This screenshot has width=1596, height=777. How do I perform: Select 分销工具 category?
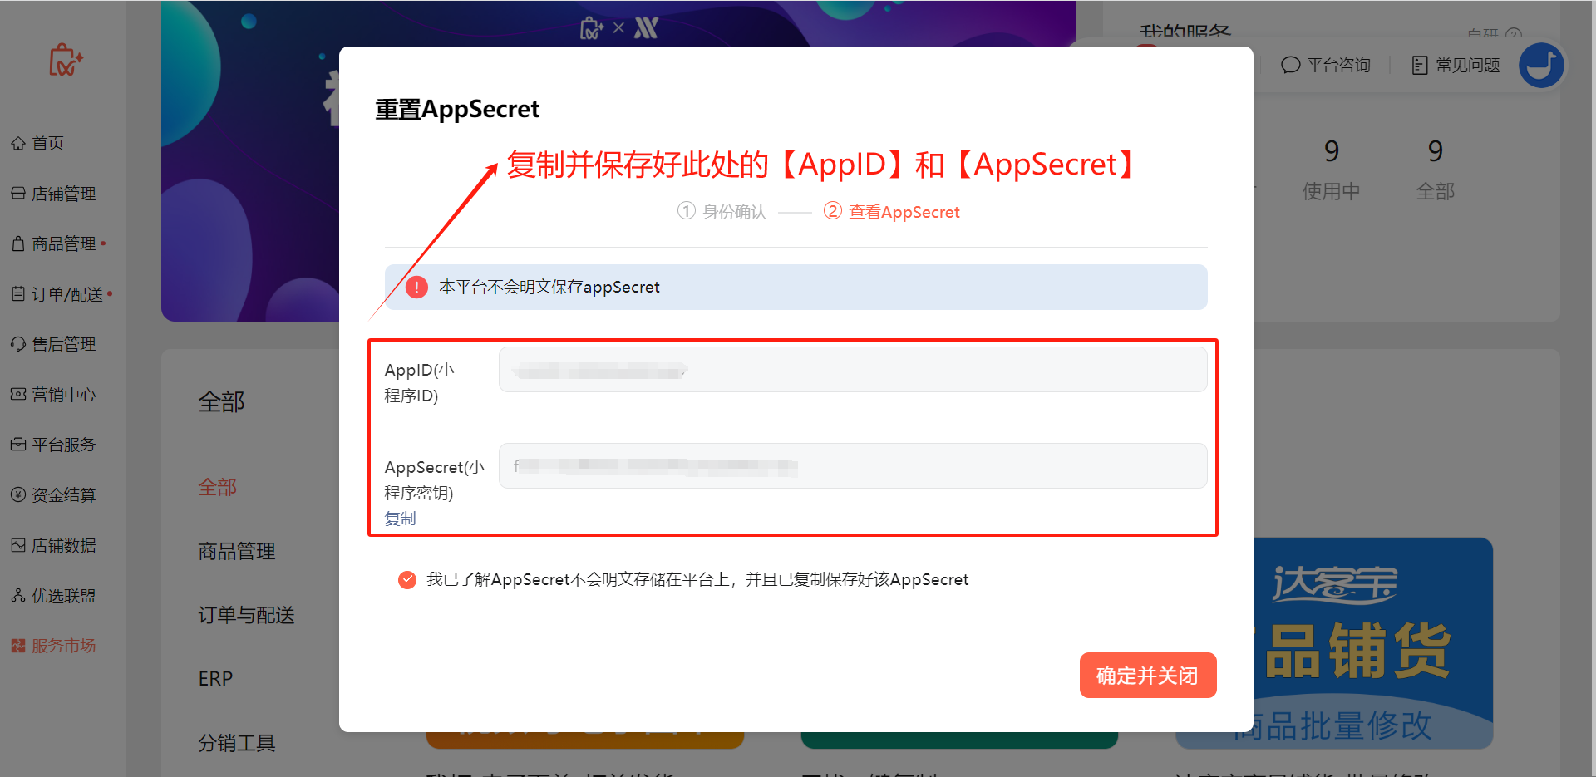point(237,743)
